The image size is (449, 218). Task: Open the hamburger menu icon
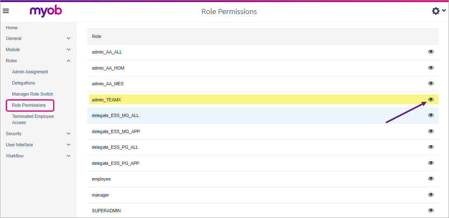point(6,11)
